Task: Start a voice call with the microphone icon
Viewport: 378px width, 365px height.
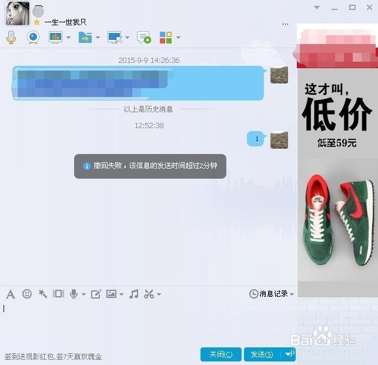Action: 11,38
